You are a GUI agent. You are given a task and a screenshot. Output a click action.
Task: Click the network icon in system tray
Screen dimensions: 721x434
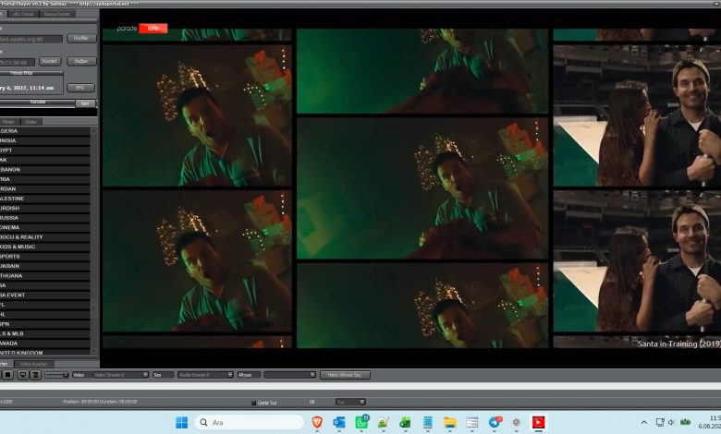point(660,422)
